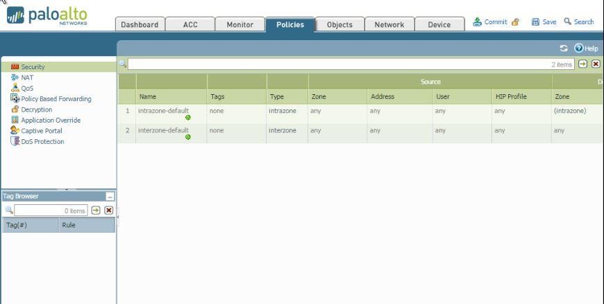Screen dimensions: 604x304
Task: Open Decryption policies in the sidebar
Action: (x=36, y=109)
